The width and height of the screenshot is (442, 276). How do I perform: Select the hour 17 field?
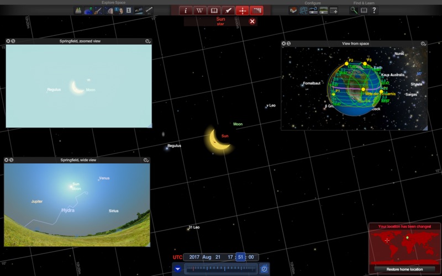tap(230, 257)
